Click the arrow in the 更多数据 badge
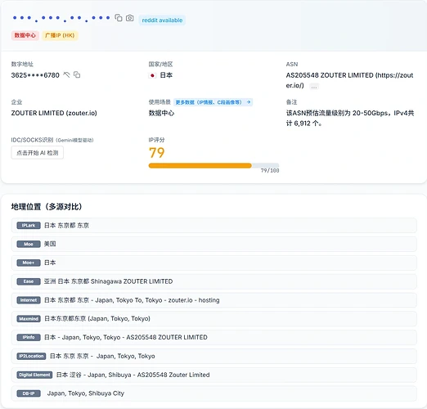This screenshot has width=427, height=409. [x=249, y=102]
